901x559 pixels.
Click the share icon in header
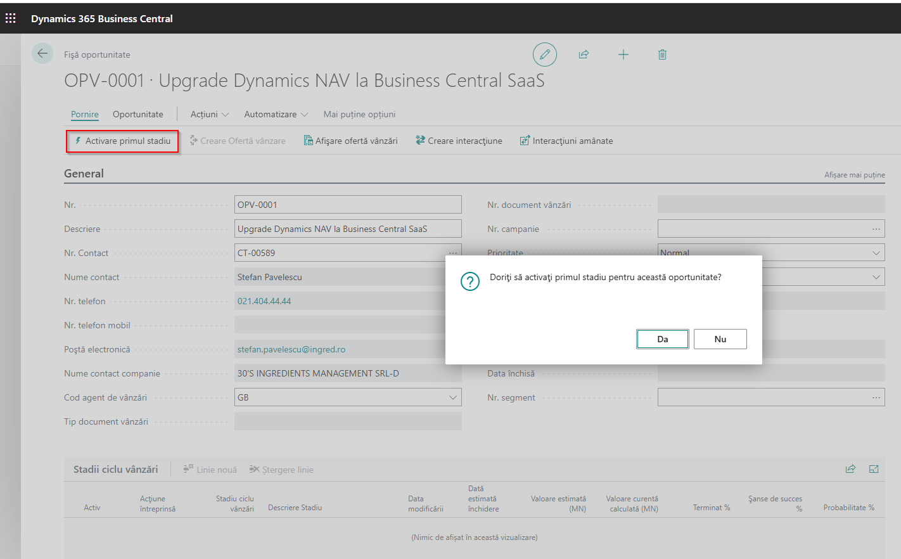pos(584,55)
